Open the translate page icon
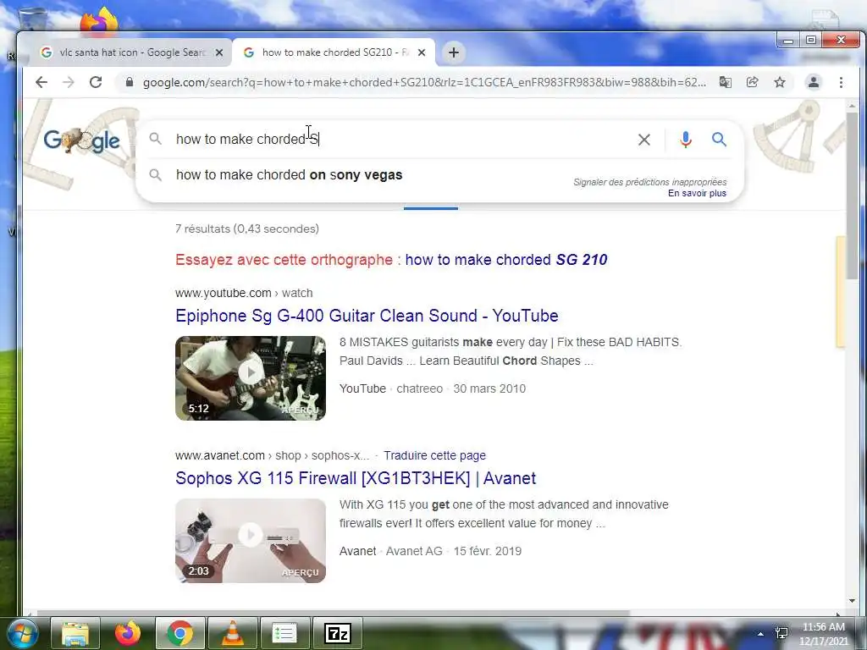867x650 pixels. (x=725, y=82)
